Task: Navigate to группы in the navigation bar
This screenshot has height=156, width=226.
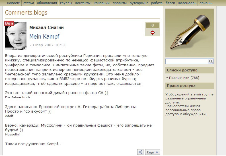Action: tap(66, 3)
